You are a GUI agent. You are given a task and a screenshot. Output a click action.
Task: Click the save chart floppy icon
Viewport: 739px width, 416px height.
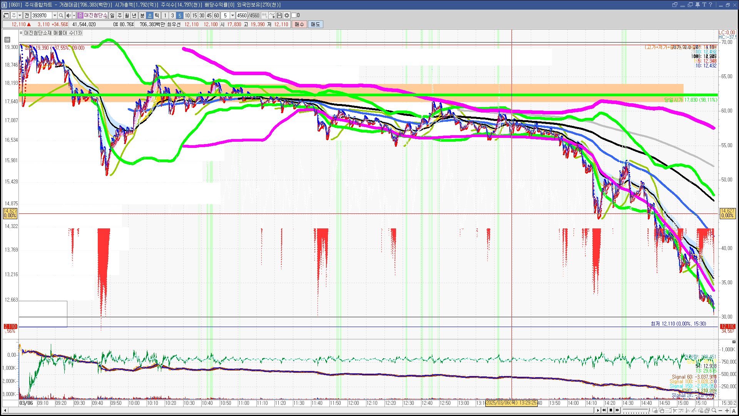[280, 15]
